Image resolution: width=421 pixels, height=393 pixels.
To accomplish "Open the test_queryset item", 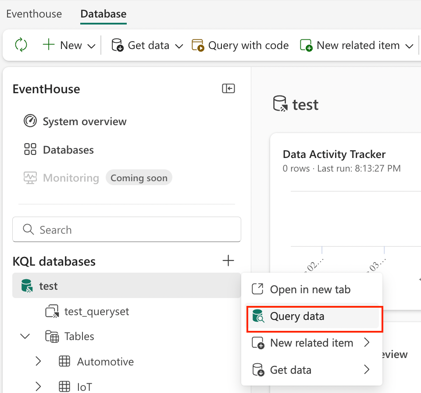I will click(96, 312).
